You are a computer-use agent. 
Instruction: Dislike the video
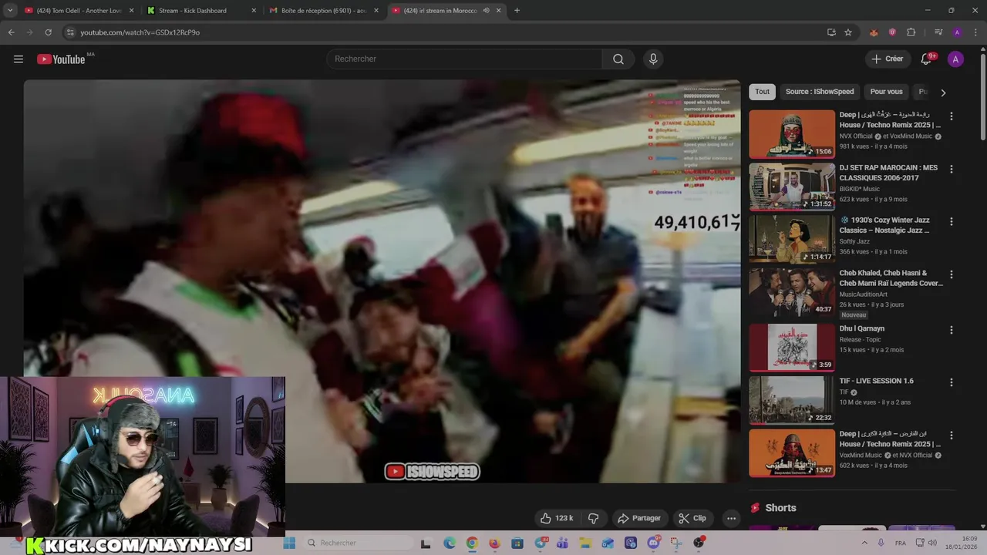[x=593, y=518]
